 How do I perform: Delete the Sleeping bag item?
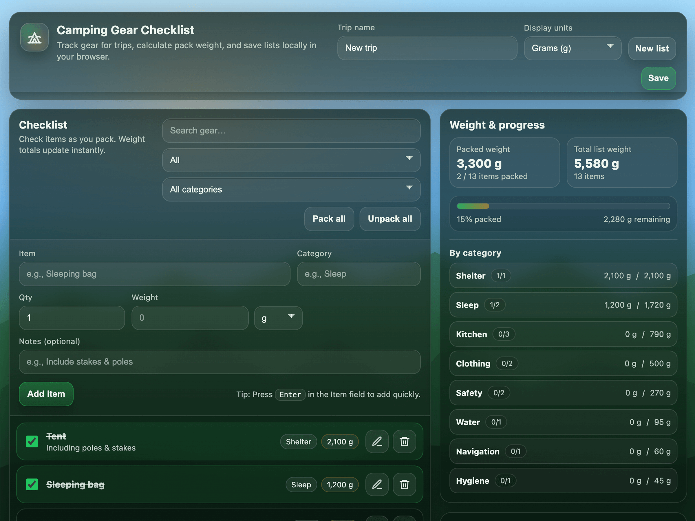pos(404,485)
